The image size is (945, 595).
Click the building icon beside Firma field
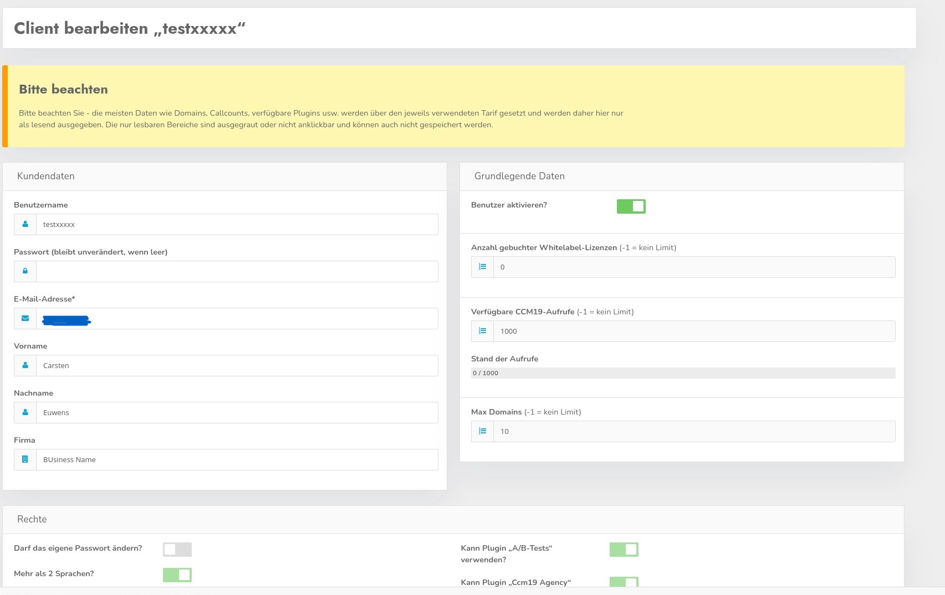click(x=25, y=459)
